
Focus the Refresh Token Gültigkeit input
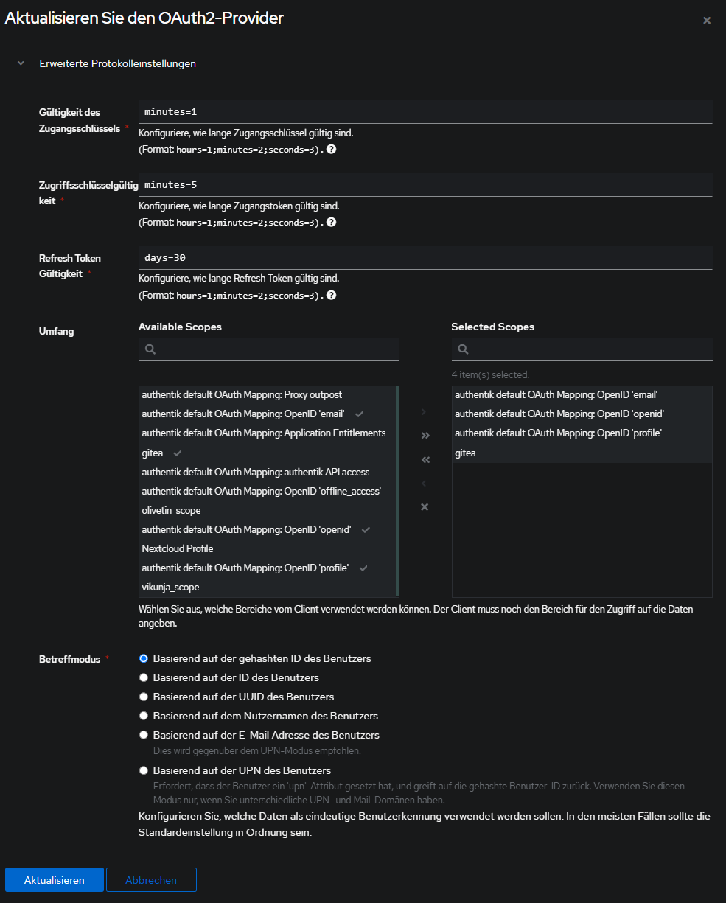(x=425, y=258)
